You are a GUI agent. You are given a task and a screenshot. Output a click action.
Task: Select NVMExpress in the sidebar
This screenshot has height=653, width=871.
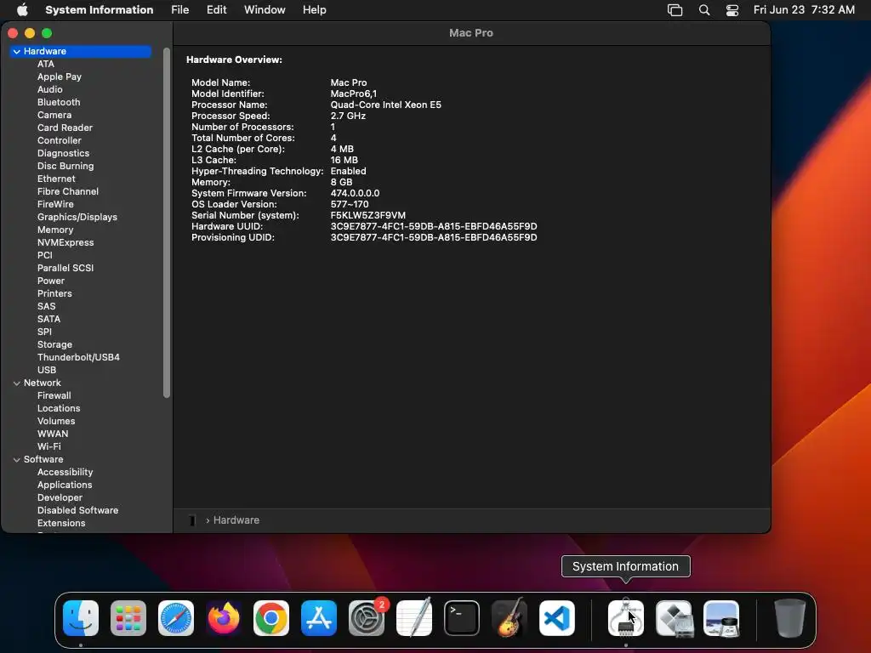point(65,242)
